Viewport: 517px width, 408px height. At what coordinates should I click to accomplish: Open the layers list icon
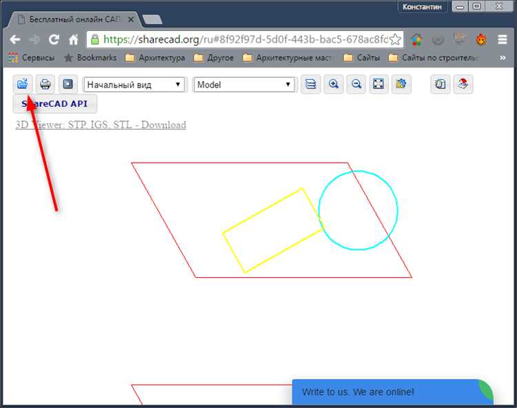click(x=311, y=85)
